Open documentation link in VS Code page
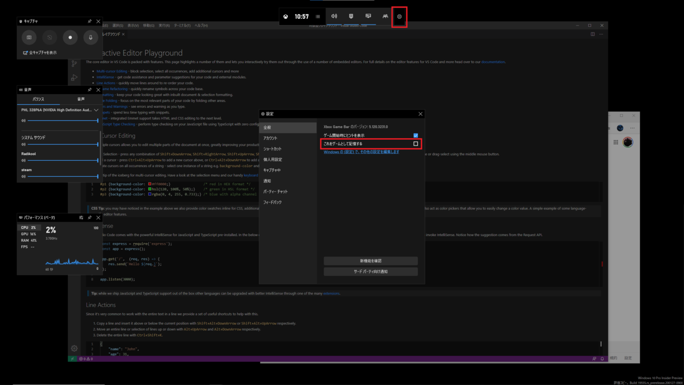 pyautogui.click(x=493, y=62)
